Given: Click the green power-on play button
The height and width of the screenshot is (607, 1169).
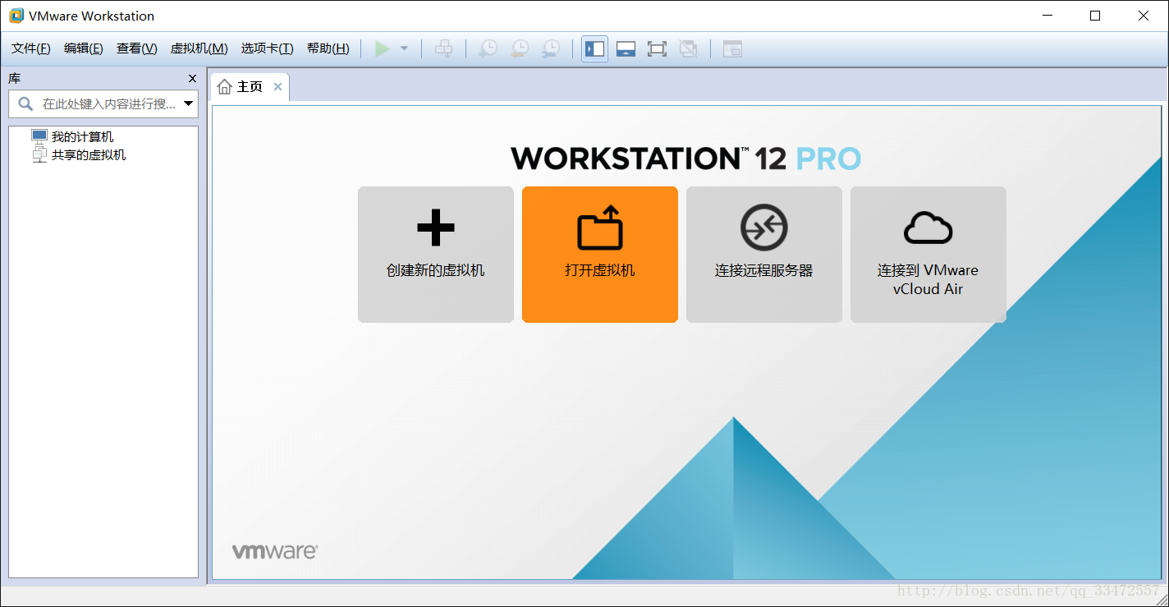Looking at the screenshot, I should click(382, 48).
